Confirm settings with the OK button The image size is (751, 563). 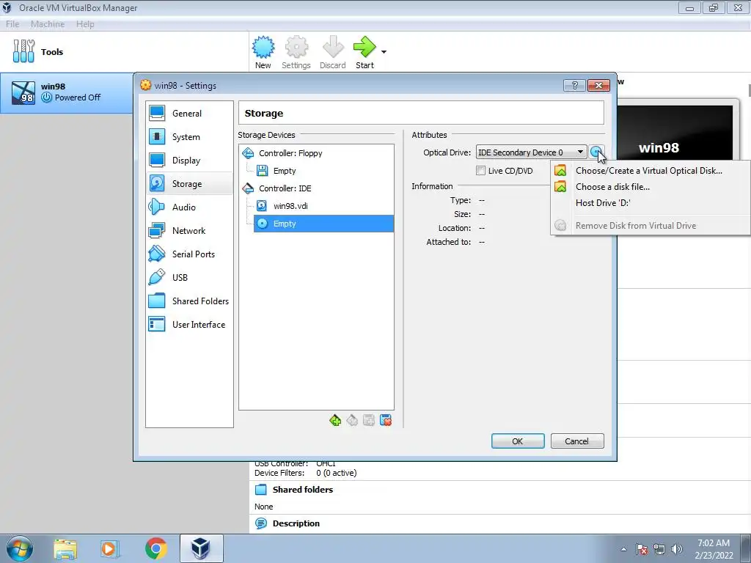tap(518, 441)
